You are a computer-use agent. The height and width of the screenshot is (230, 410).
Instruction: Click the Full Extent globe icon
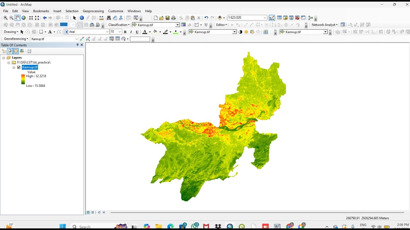23,18
